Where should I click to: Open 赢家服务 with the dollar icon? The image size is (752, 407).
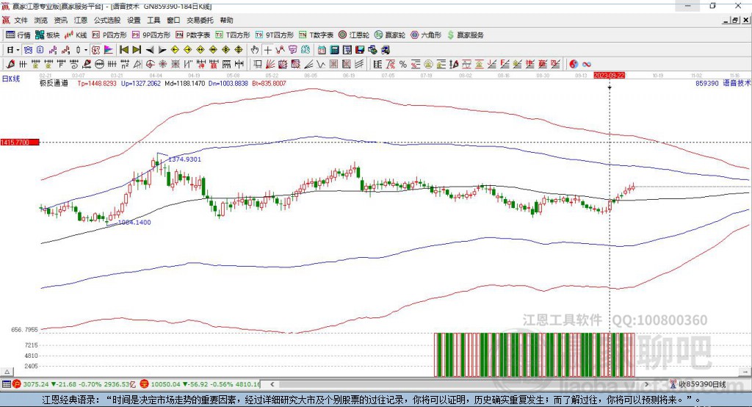point(465,35)
